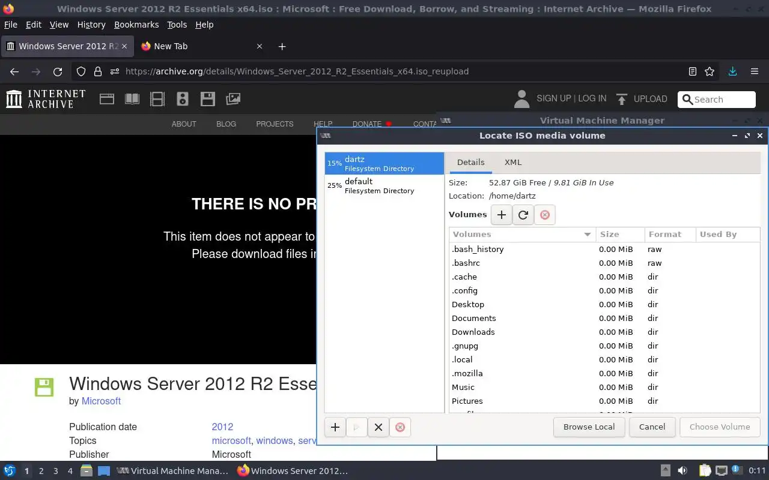769x480 pixels.
Task: Delete volume red circle button
Action: [x=545, y=215]
